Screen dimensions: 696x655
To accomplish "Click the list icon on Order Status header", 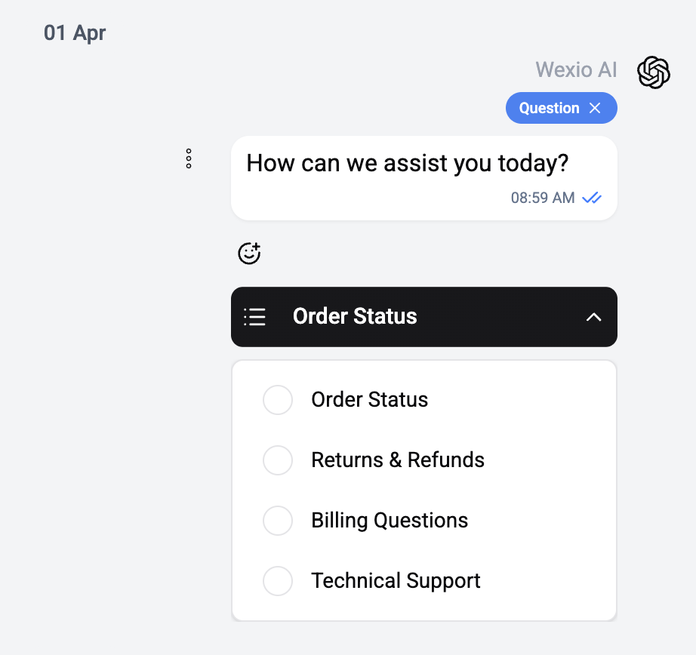I will tap(254, 317).
